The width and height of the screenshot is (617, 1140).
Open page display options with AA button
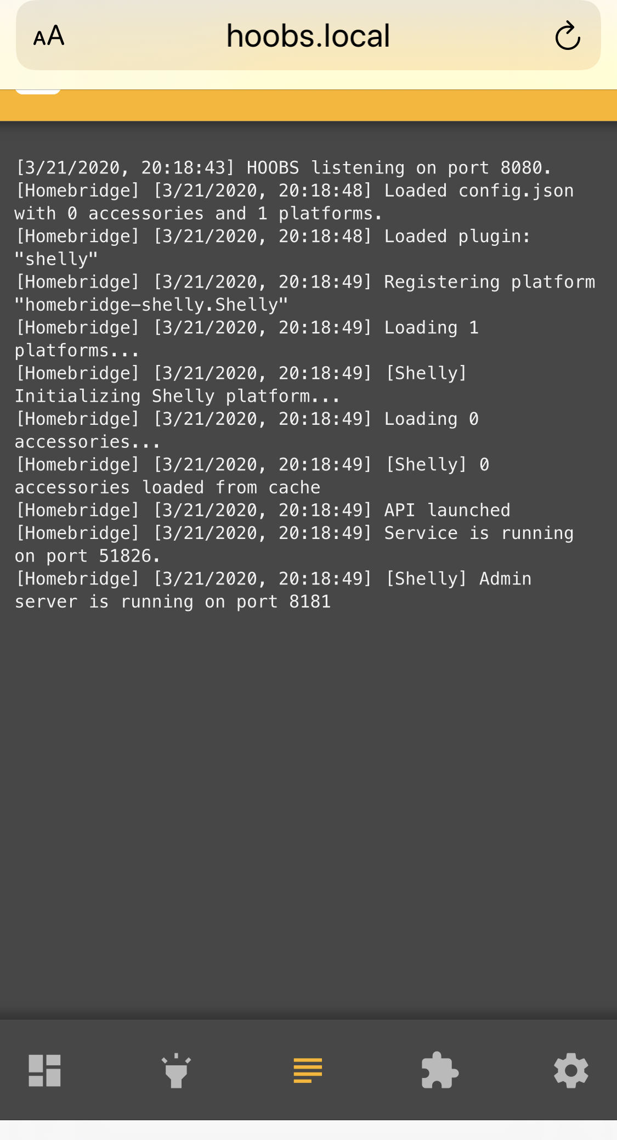48,36
